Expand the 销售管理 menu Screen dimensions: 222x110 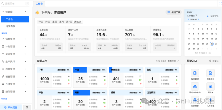click(26, 39)
